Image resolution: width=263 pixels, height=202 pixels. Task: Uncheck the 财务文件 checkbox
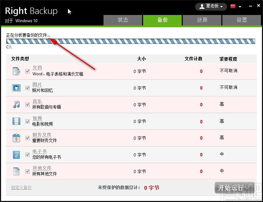28,138
